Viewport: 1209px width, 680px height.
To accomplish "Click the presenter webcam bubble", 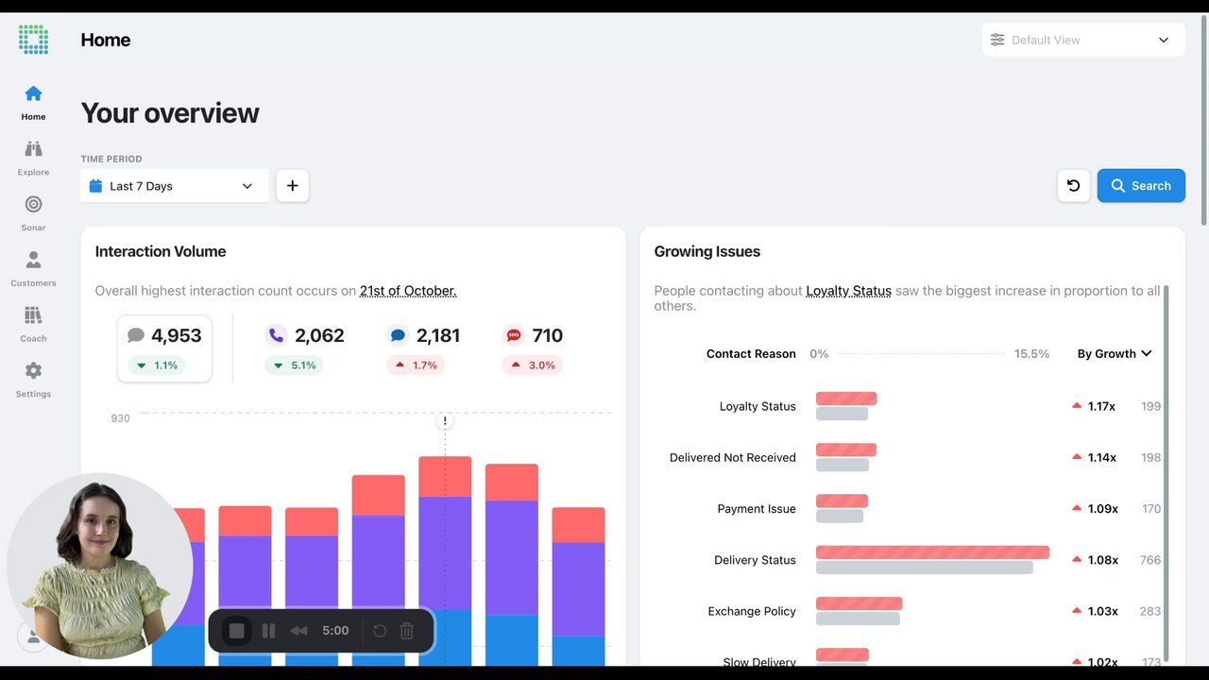I will (100, 566).
